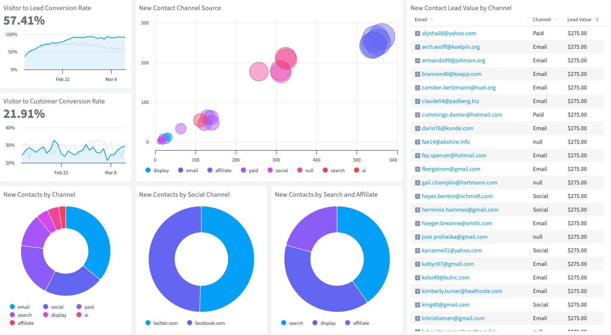The width and height of the screenshot is (611, 335).
Task: Toggle display series in Channel Source legend
Action: click(x=157, y=170)
